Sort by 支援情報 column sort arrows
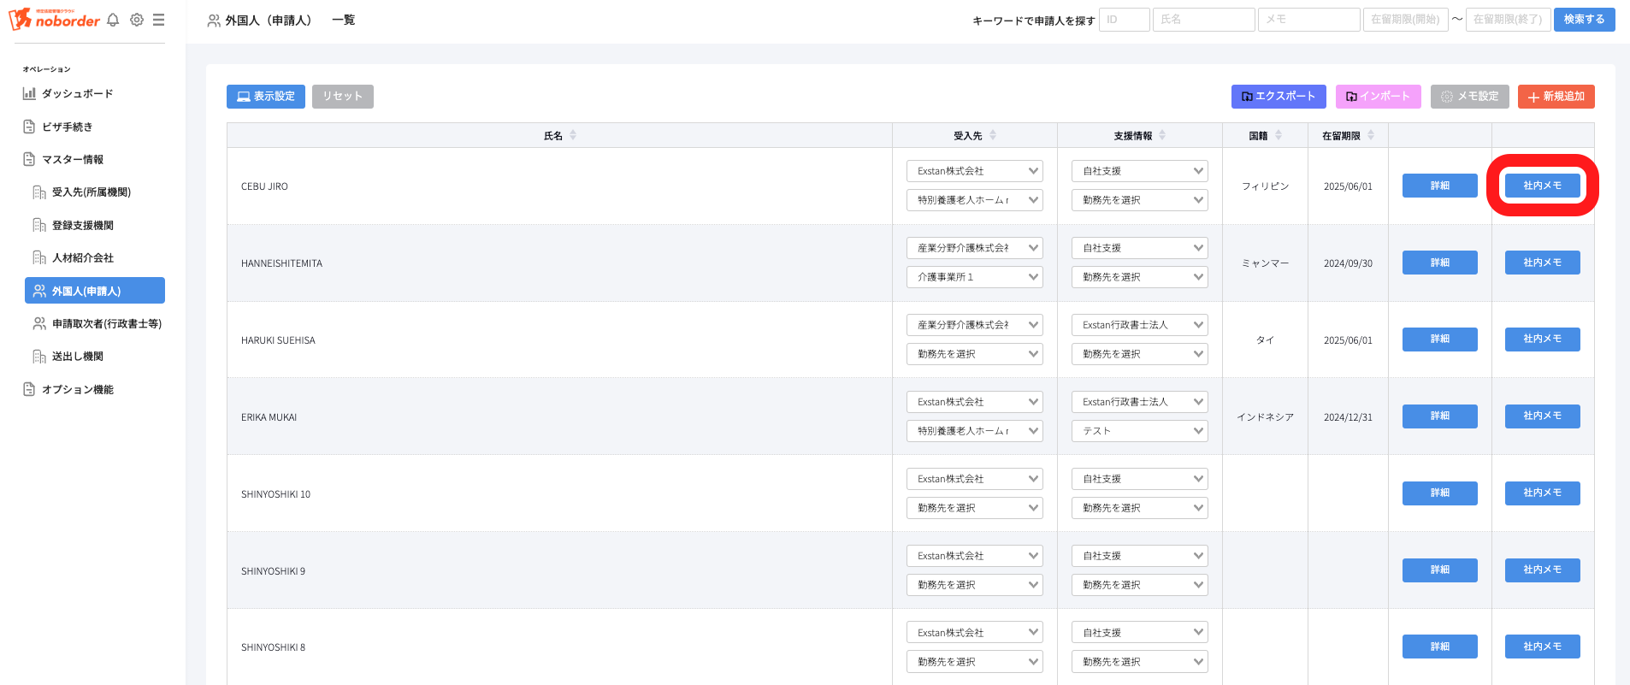The width and height of the screenshot is (1630, 685). [x=1162, y=135]
